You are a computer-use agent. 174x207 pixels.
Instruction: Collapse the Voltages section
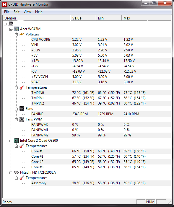[16, 35]
